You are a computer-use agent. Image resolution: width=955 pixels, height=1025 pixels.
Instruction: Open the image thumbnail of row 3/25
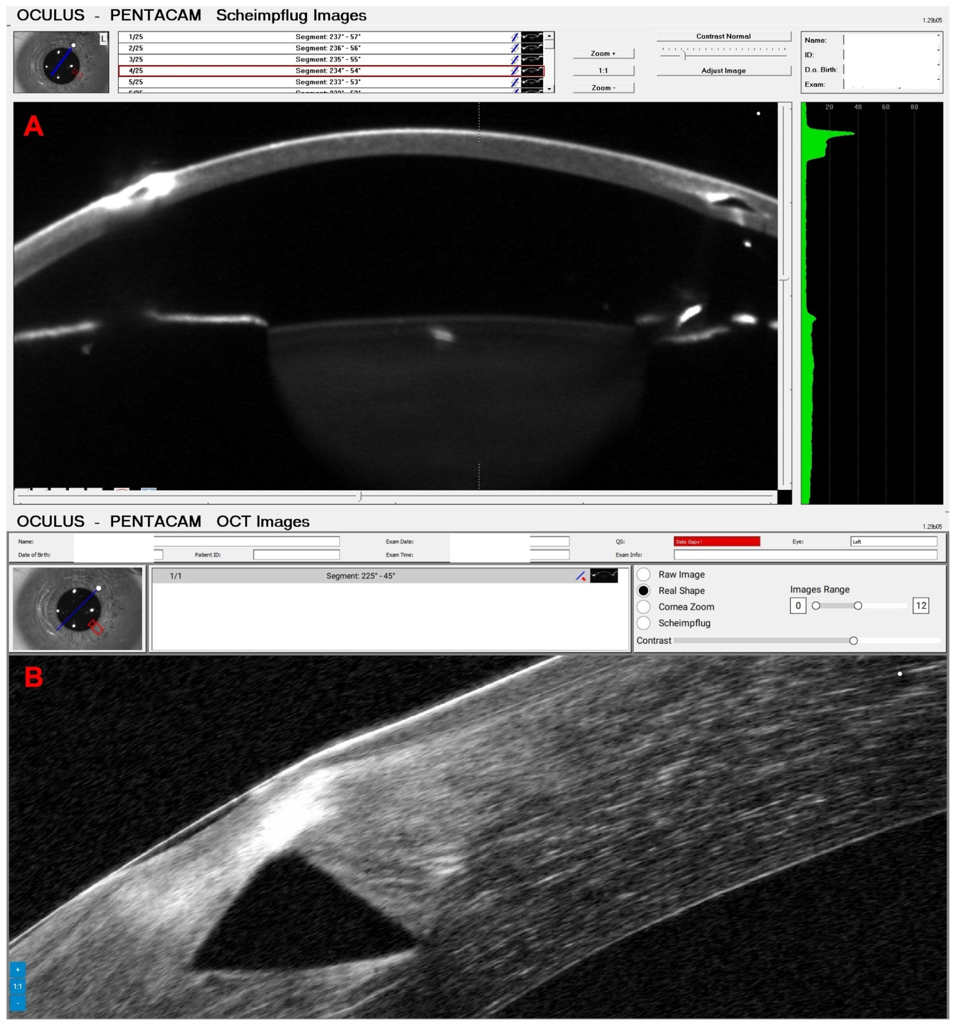coord(532,59)
